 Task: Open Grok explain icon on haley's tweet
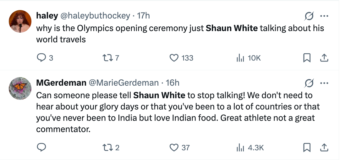pos(309,16)
